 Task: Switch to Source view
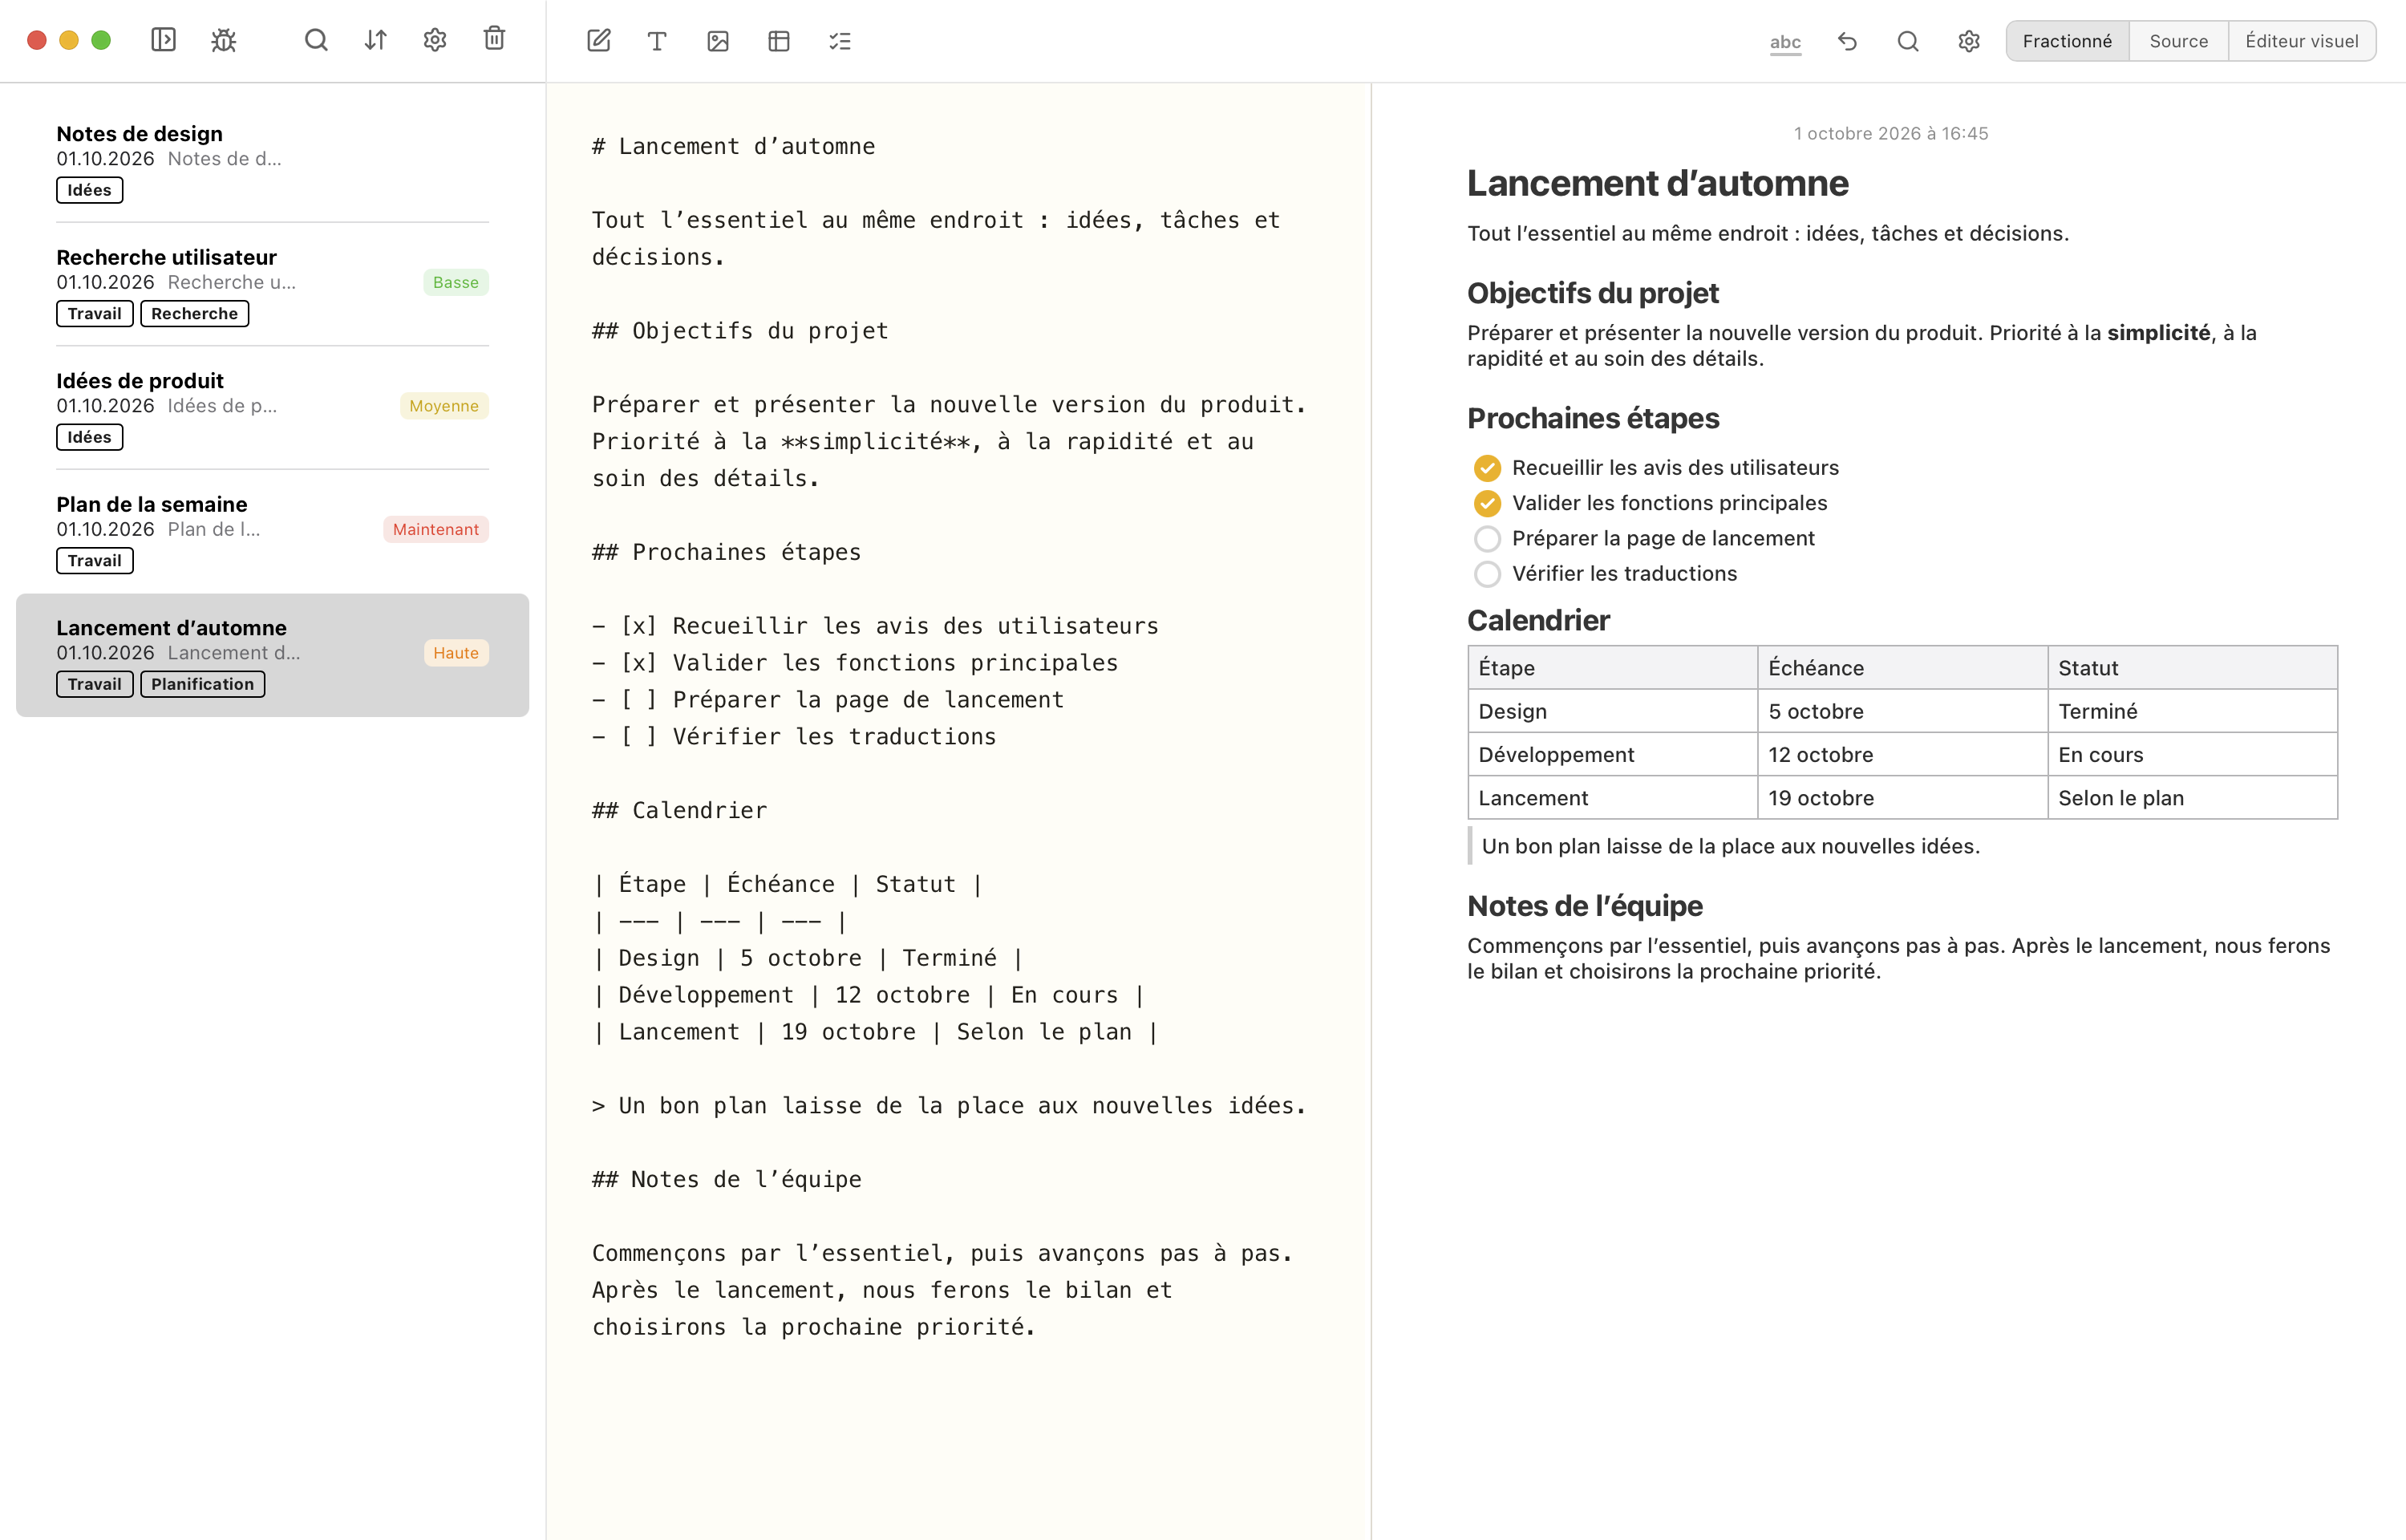tap(2179, 41)
